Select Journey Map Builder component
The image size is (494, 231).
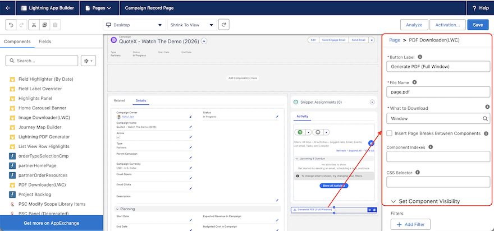40,127
